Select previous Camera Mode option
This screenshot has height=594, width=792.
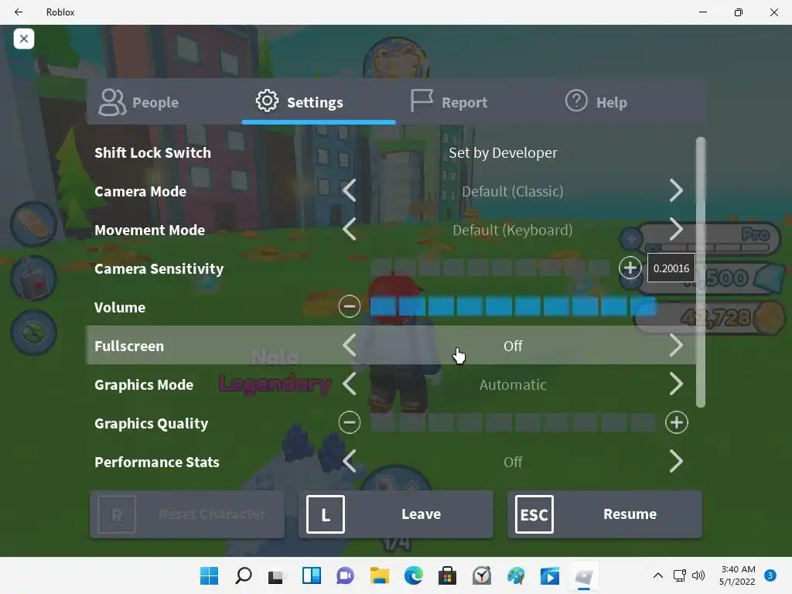click(350, 191)
